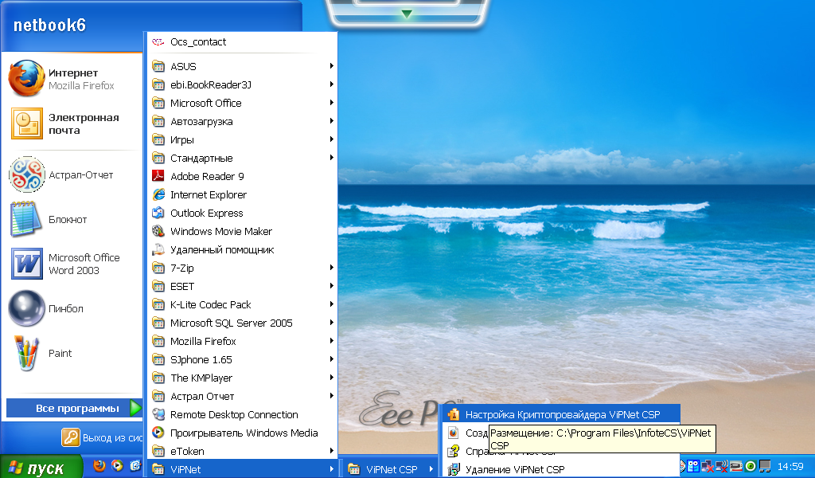Expand the eToken folder

[242, 451]
